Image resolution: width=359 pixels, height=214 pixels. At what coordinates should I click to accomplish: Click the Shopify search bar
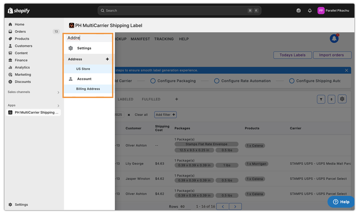[179, 10]
